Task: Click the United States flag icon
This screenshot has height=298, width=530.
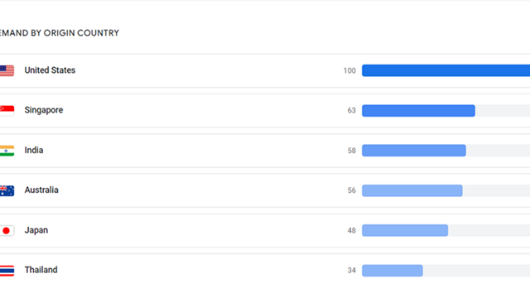Action: [x=7, y=70]
